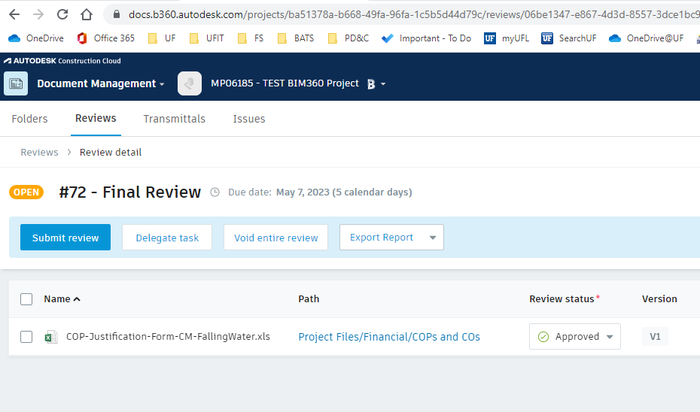Open the FS bookmarks folder
700x412 pixels.
pyautogui.click(x=251, y=38)
